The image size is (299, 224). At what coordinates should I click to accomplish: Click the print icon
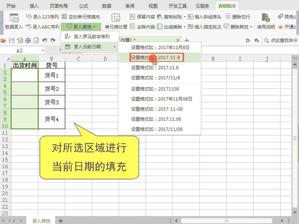point(28,41)
